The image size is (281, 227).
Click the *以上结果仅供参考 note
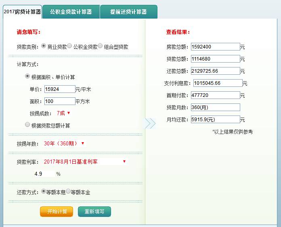coord(233,132)
